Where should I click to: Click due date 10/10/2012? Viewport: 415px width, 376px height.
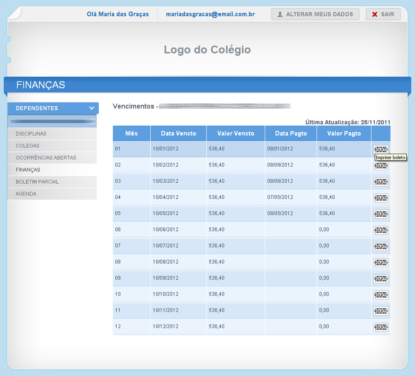point(166,294)
